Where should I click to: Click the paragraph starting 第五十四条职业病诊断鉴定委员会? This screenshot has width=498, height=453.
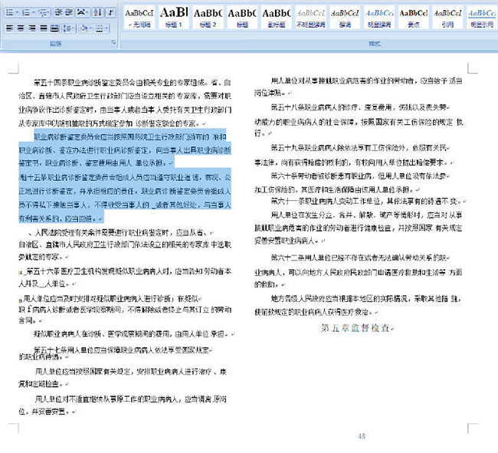[125, 103]
